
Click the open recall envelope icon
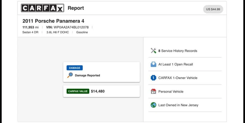click(x=153, y=64)
